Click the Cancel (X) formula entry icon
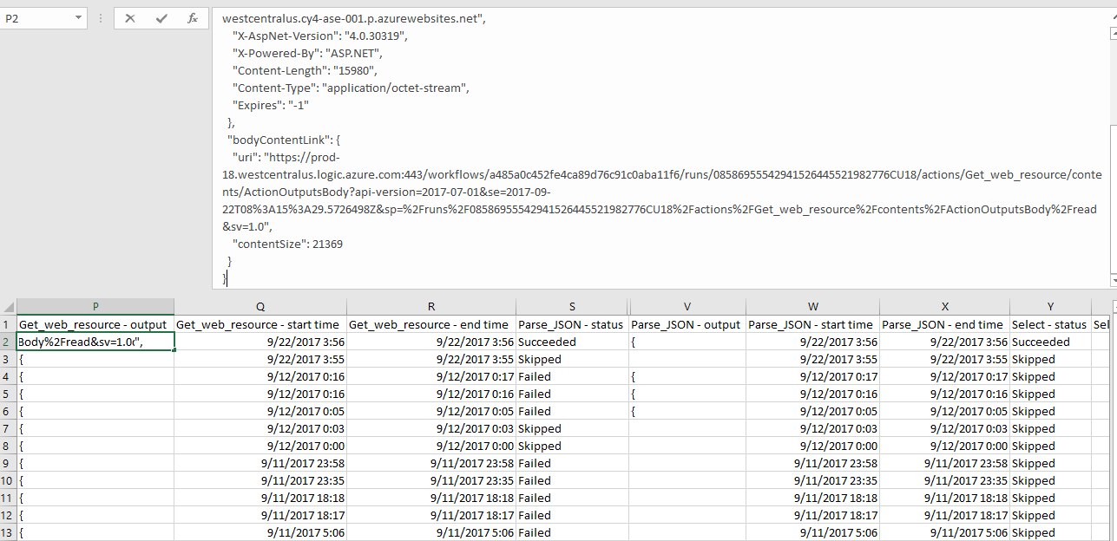Viewport: 1117px width, 541px height. (x=130, y=18)
